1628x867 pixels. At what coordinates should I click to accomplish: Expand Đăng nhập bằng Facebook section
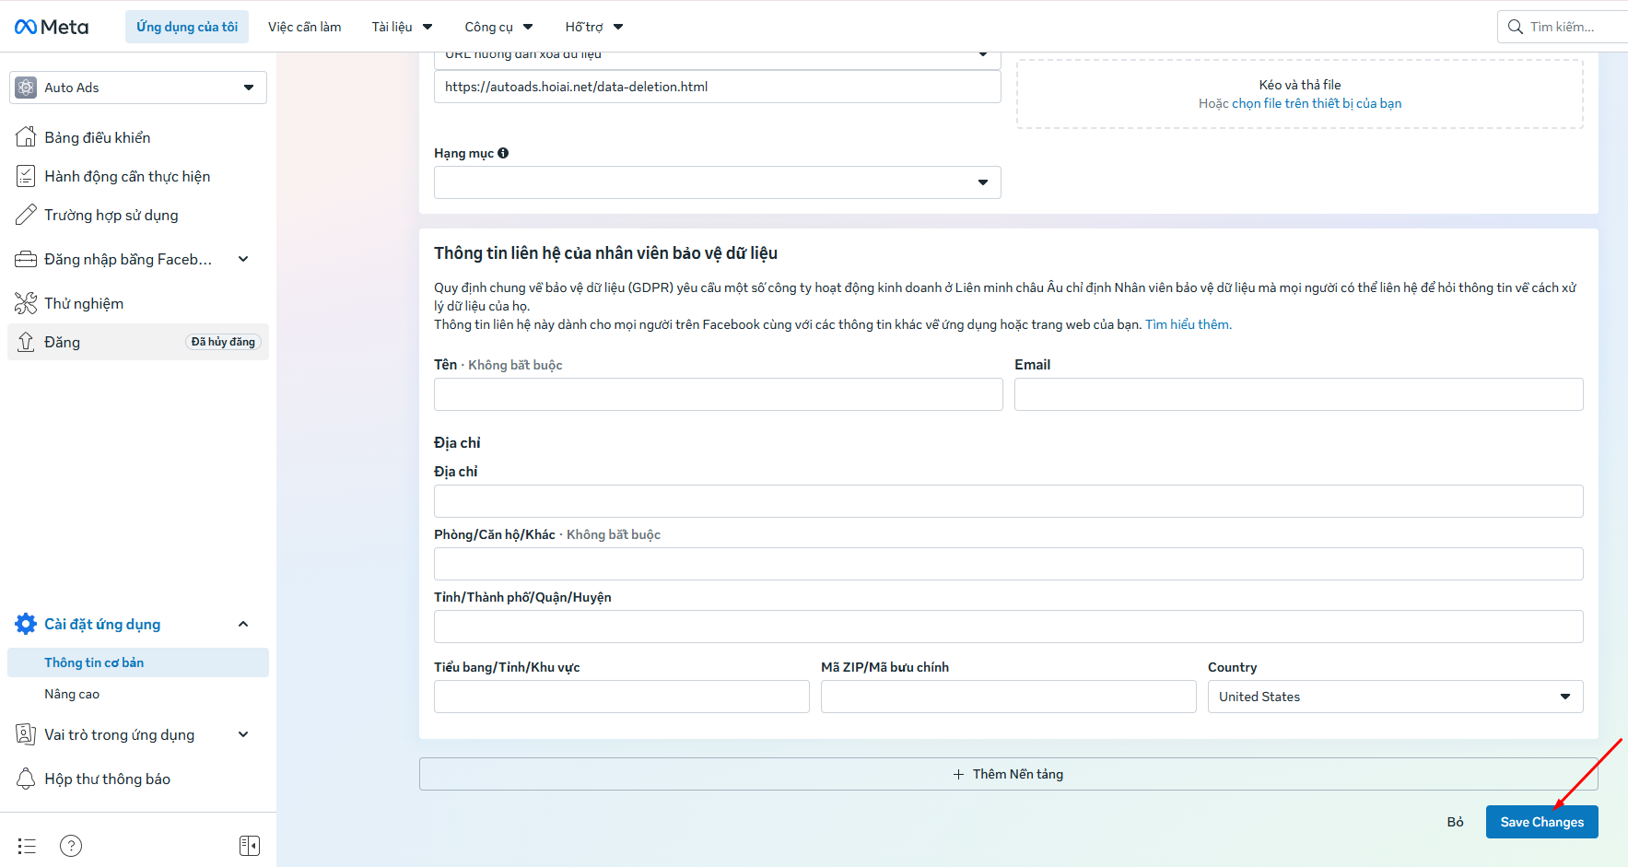click(243, 259)
